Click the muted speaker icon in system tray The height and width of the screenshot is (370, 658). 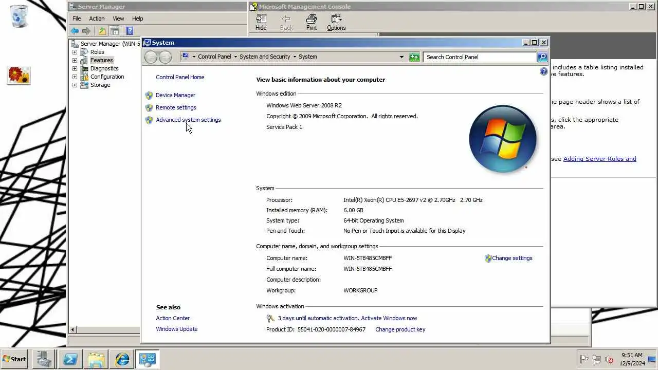[x=609, y=360]
